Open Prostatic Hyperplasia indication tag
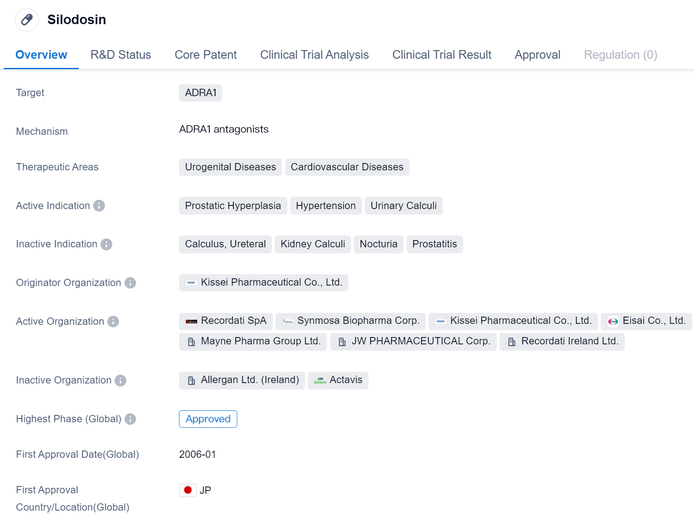694x522 pixels. click(x=233, y=206)
